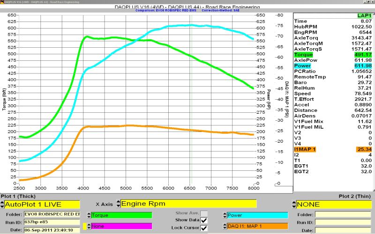Click the Plot 2 Folder field

(344, 215)
